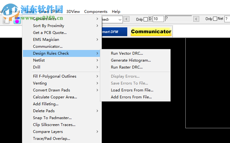Expand the Venting submenu
The image size is (230, 143).
(x=62, y=83)
